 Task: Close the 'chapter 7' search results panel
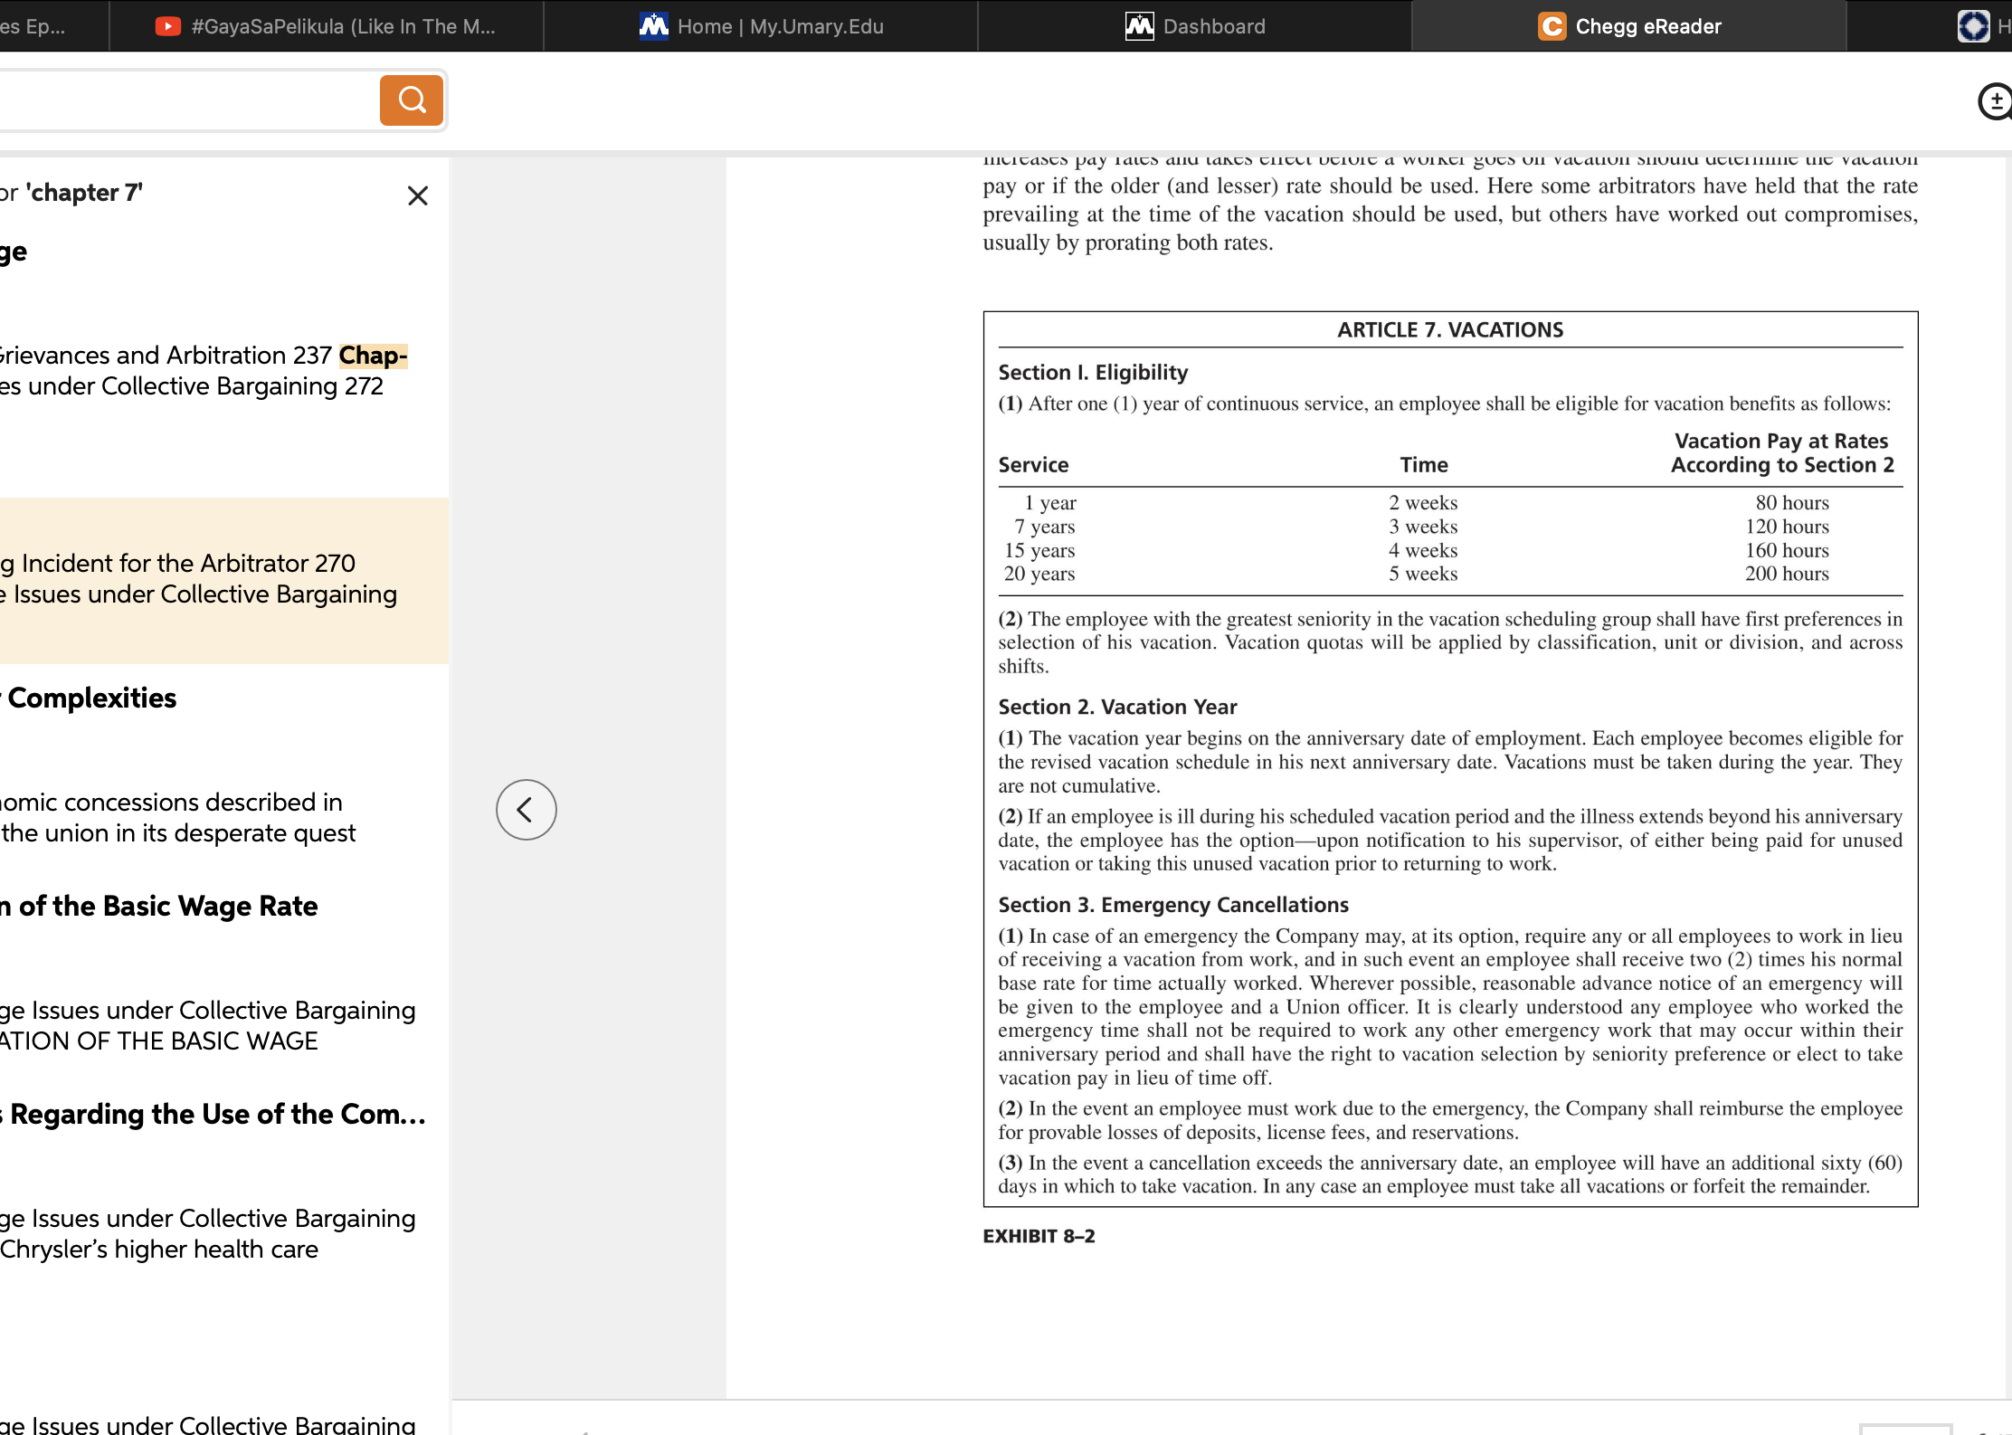[418, 195]
